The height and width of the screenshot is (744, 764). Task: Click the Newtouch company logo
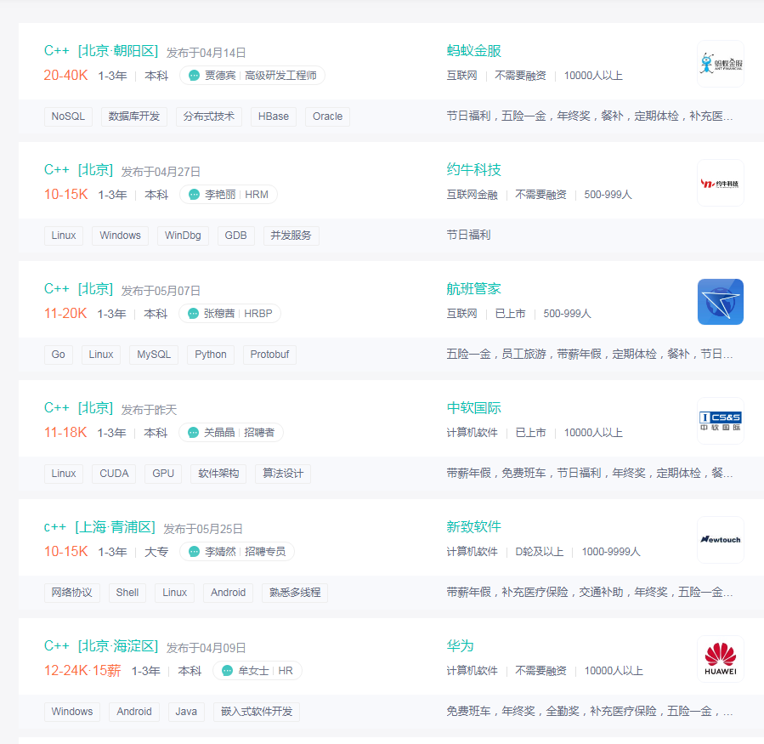click(720, 540)
